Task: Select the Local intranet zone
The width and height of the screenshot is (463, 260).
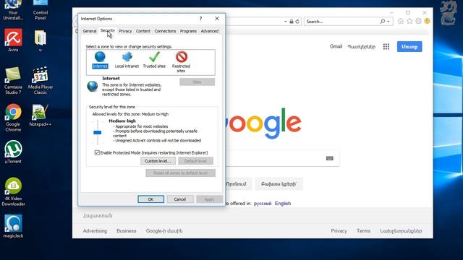Action: point(127,60)
